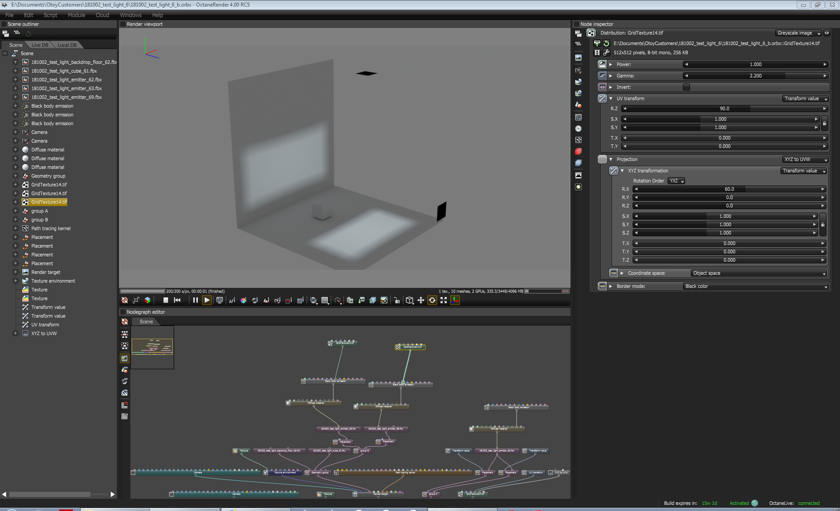Click the restart render icon
Screen dimensions: 840x511
(x=177, y=300)
